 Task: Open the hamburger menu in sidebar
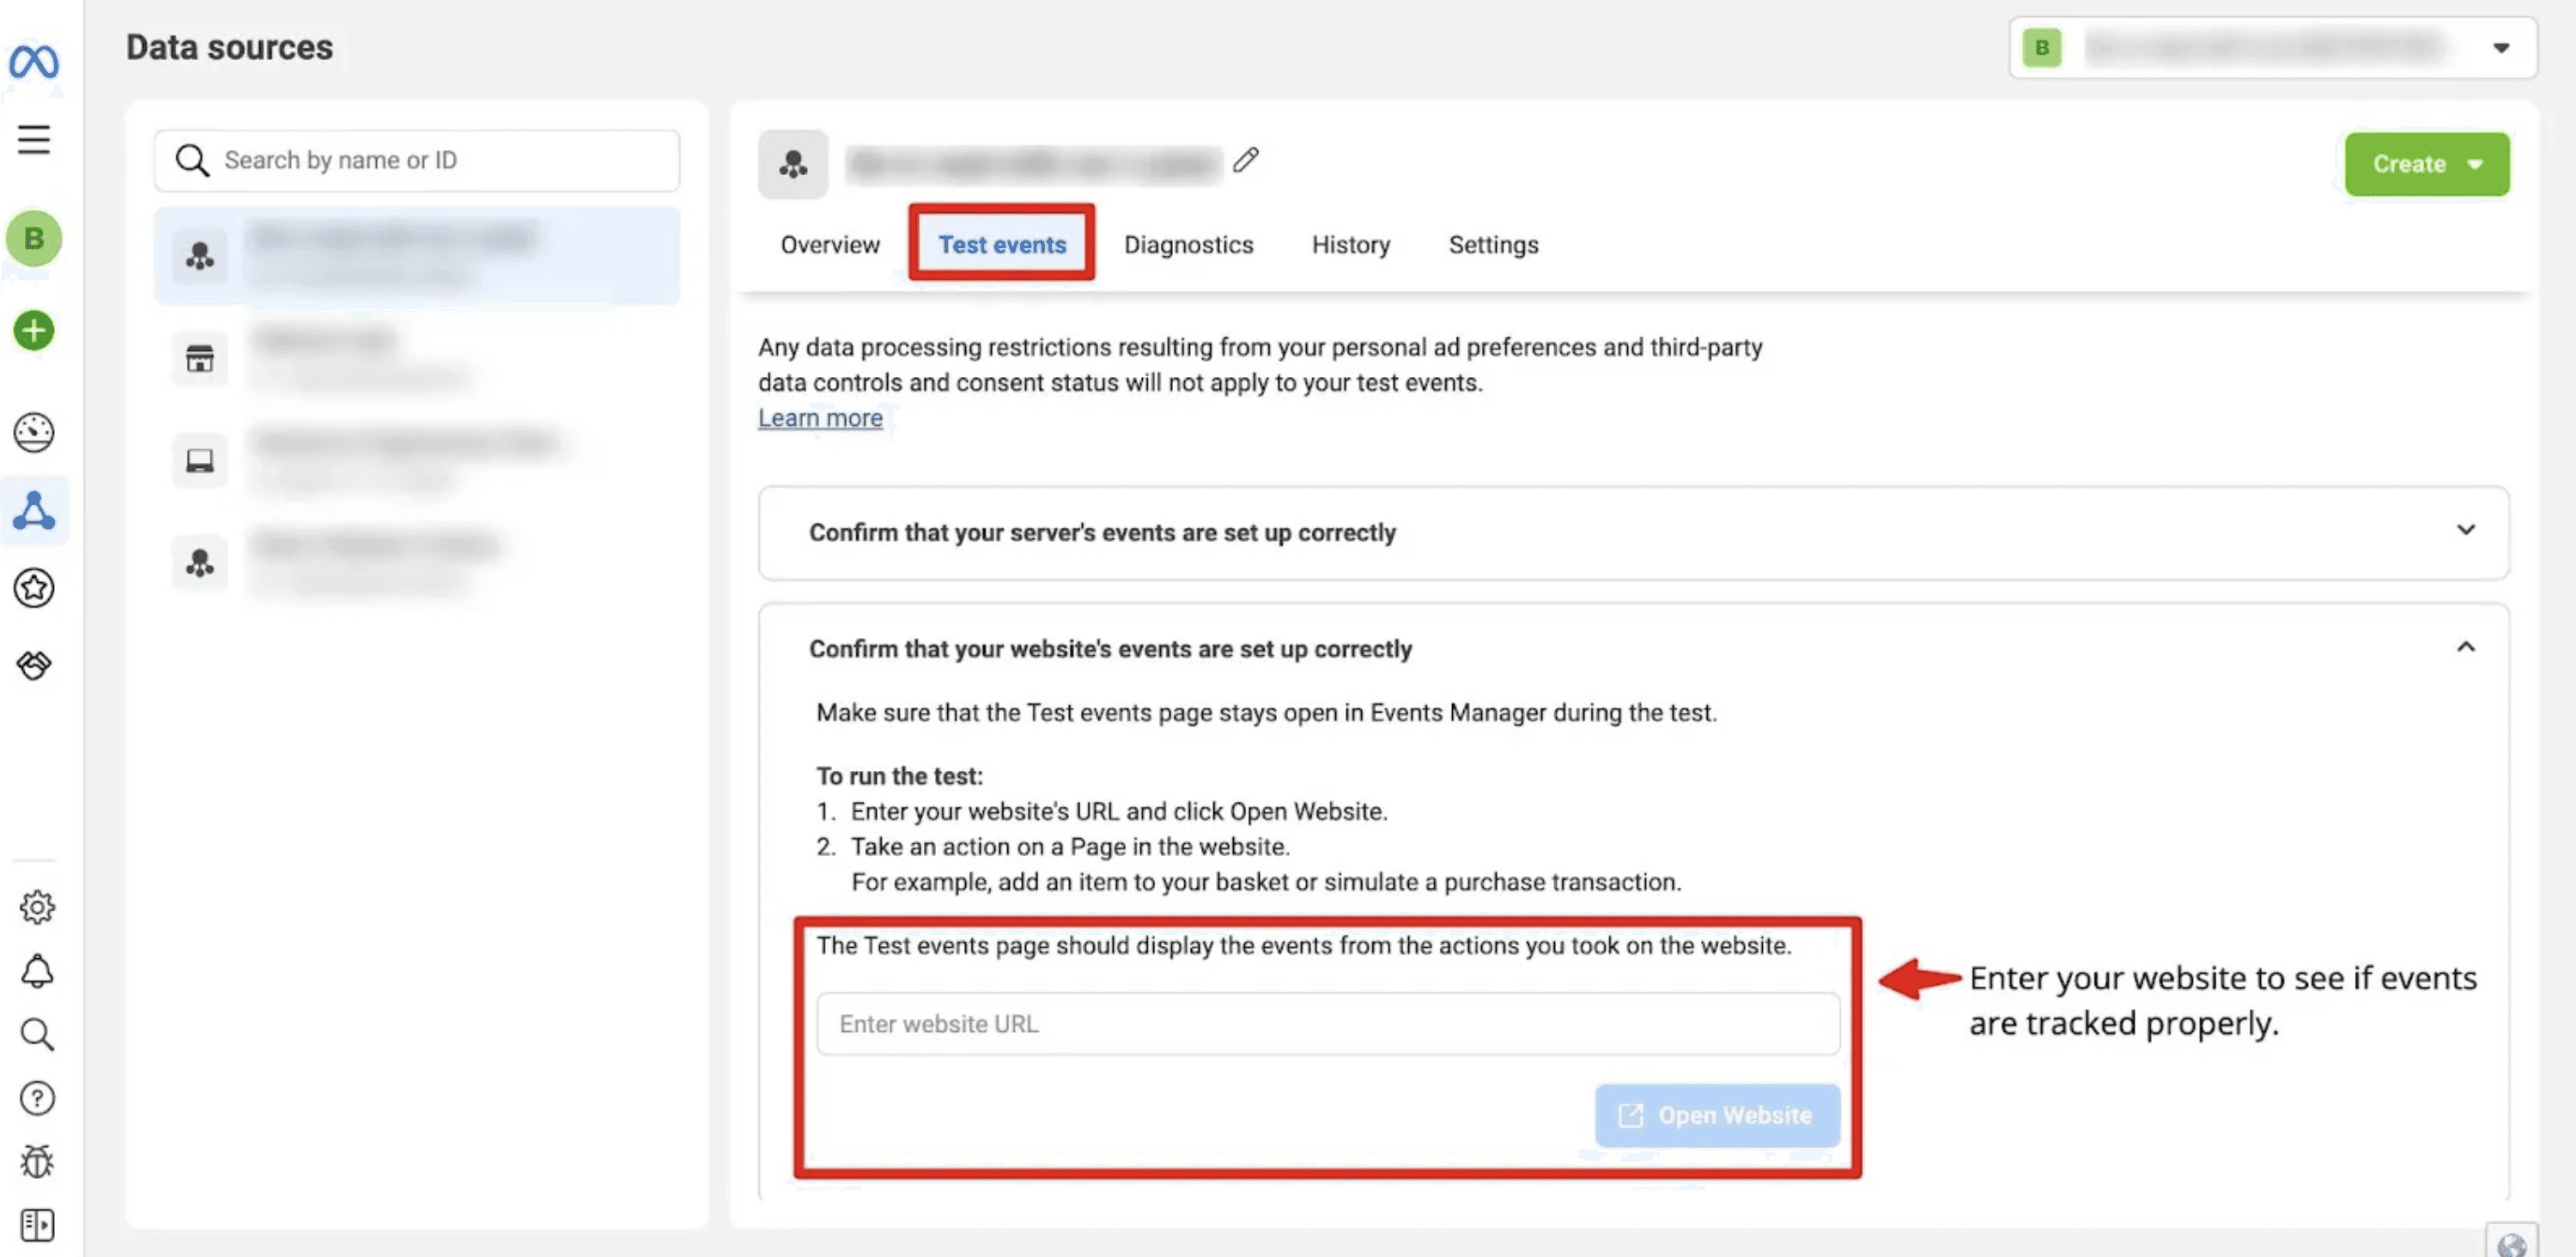pyautogui.click(x=34, y=139)
